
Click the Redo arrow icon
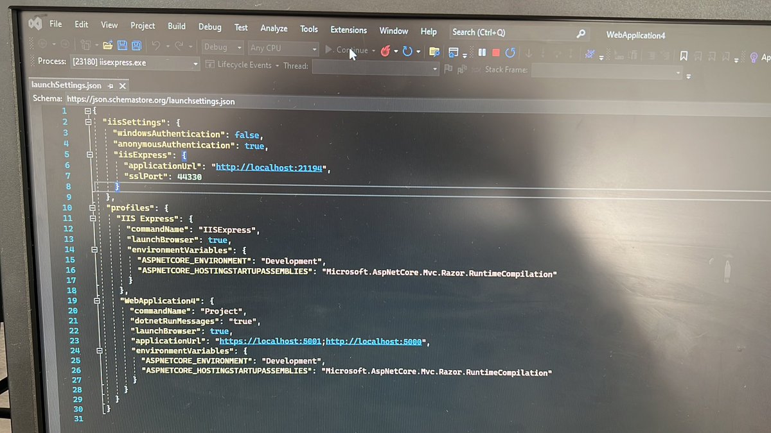[x=179, y=46]
